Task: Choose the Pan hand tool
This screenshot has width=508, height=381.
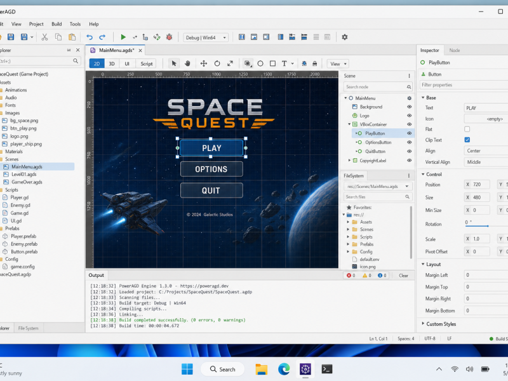Action: pos(187,63)
